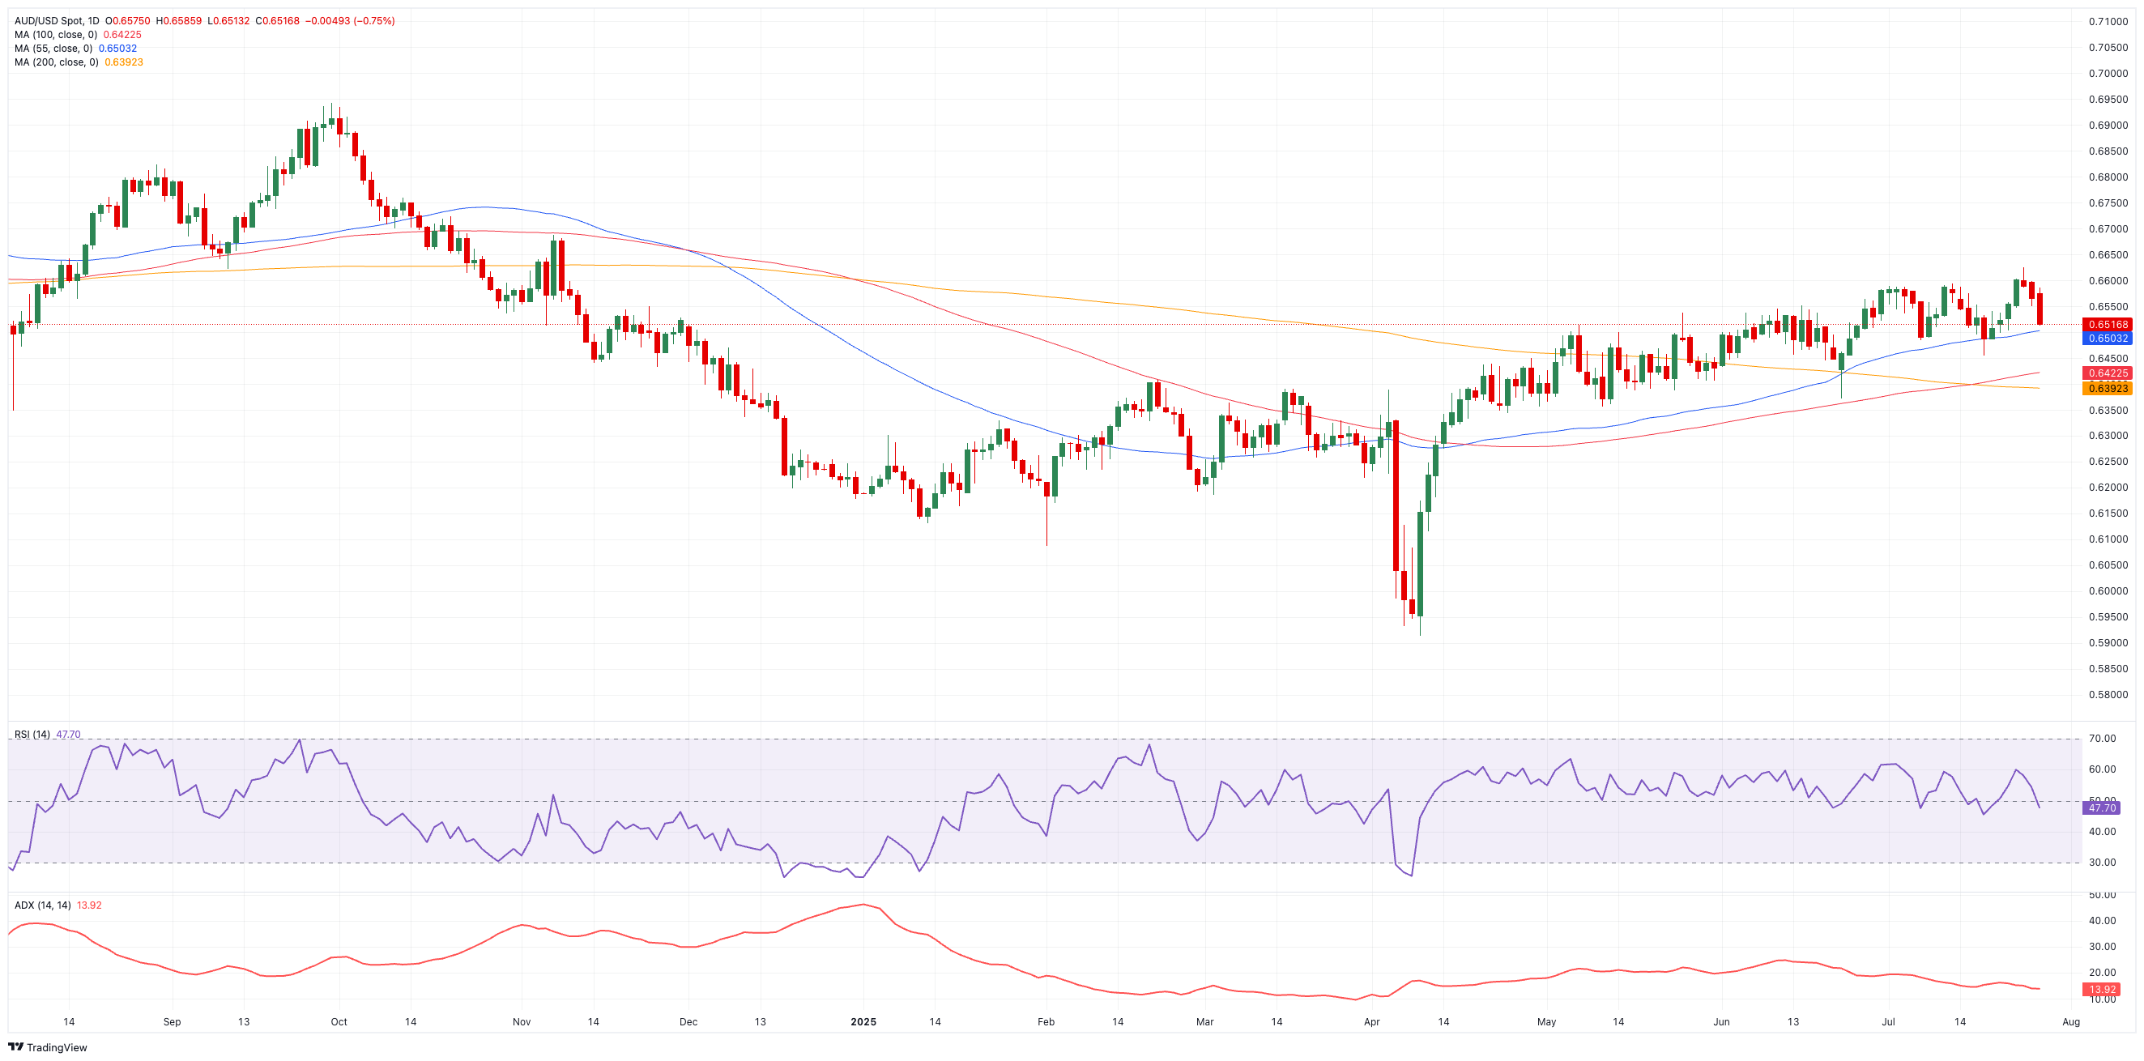This screenshot has height=1061, width=2144.
Task: Click the purple 47.70 RSI value tag
Action: tap(2102, 808)
